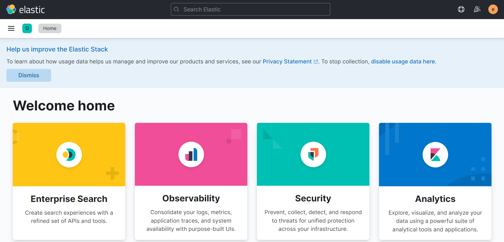Open the Security card title

coord(313,198)
